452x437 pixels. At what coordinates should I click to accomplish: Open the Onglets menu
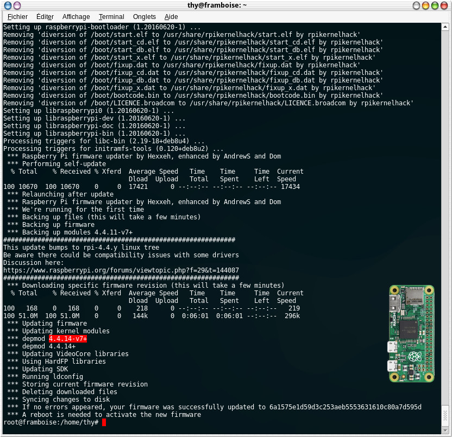pos(144,17)
